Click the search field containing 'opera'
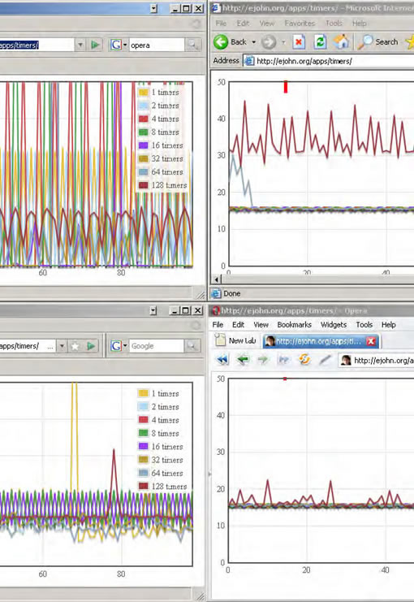This screenshot has height=602, width=414. pyautogui.click(x=157, y=45)
